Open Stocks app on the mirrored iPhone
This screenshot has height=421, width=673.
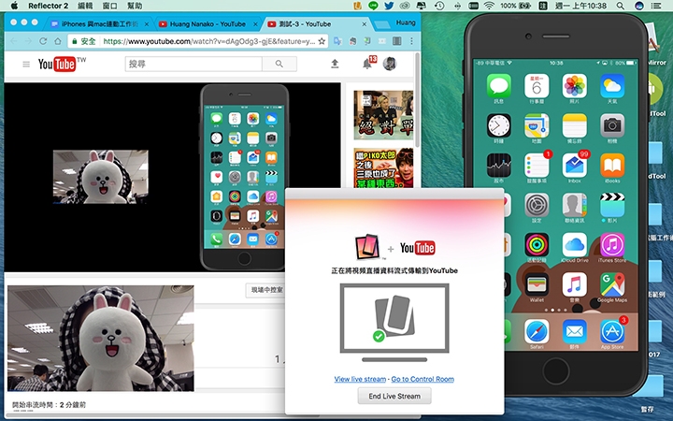click(x=499, y=166)
